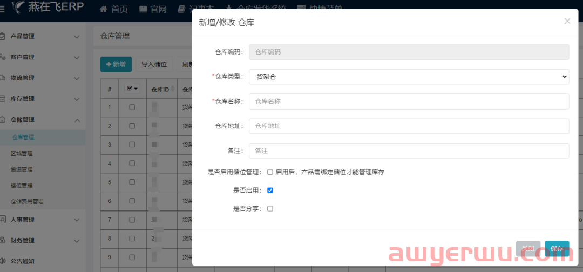The width and height of the screenshot is (583, 272).
Task: Click the 首页 home icon in top bar
Action: tap(104, 9)
